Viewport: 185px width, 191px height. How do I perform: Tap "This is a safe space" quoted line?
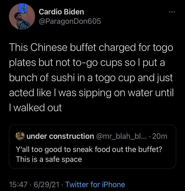coord(49,159)
